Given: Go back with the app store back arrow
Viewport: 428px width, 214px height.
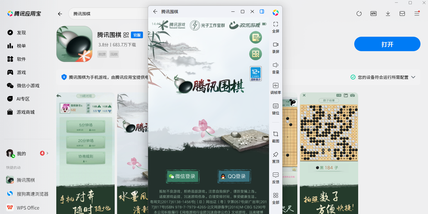Looking at the screenshot, I should [60, 14].
